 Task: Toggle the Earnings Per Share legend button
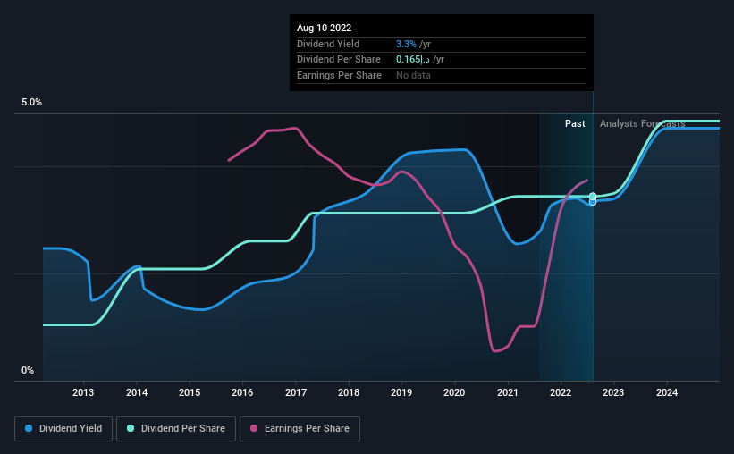tap(300, 428)
